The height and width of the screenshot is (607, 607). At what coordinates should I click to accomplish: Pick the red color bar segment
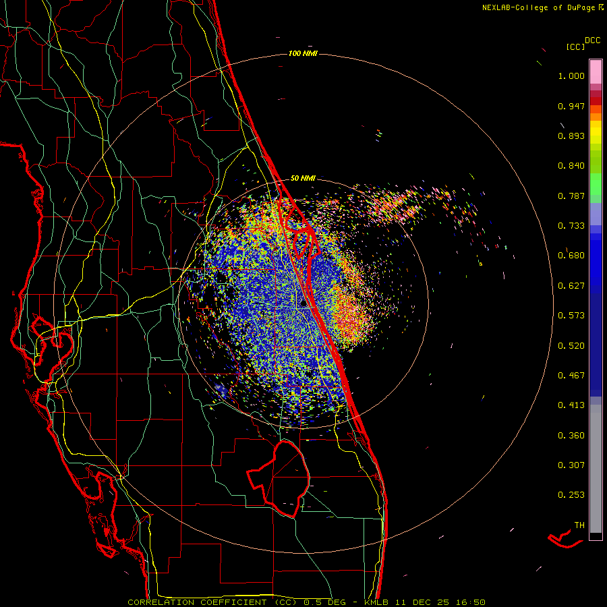[596, 101]
